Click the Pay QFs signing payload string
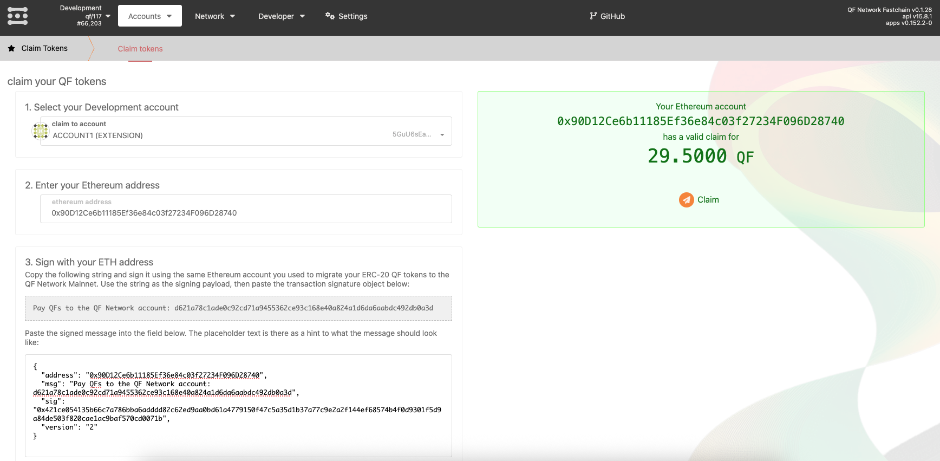This screenshot has width=940, height=461. tap(233, 308)
